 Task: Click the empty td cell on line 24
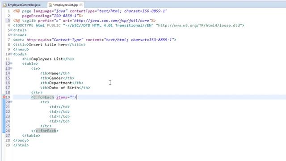click(59, 121)
